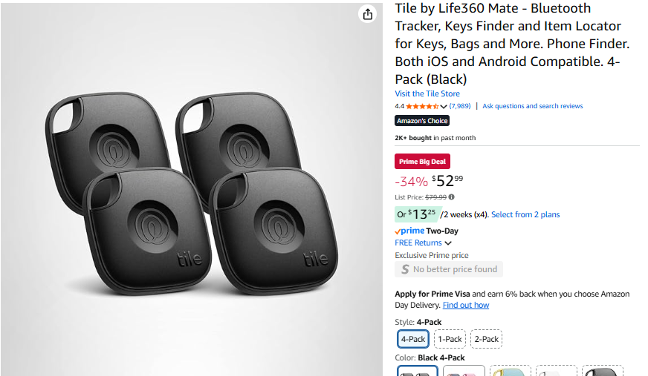Image resolution: width=648 pixels, height=376 pixels.
Task: Click the star rating icons
Action: tap(421, 106)
